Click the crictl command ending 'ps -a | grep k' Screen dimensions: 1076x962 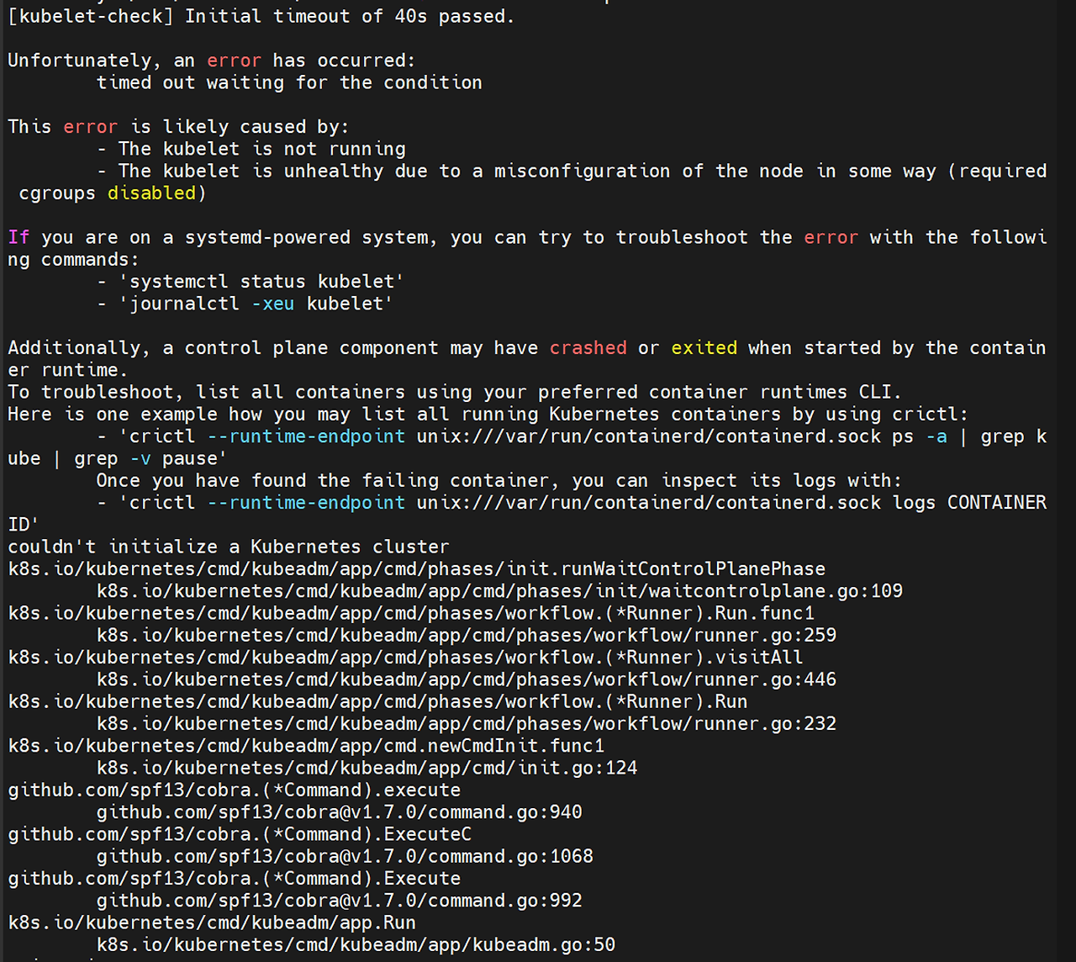coord(572,436)
